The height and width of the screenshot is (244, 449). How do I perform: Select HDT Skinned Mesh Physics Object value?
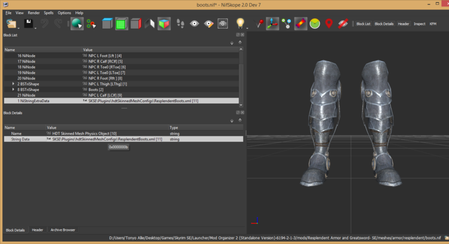84,133
